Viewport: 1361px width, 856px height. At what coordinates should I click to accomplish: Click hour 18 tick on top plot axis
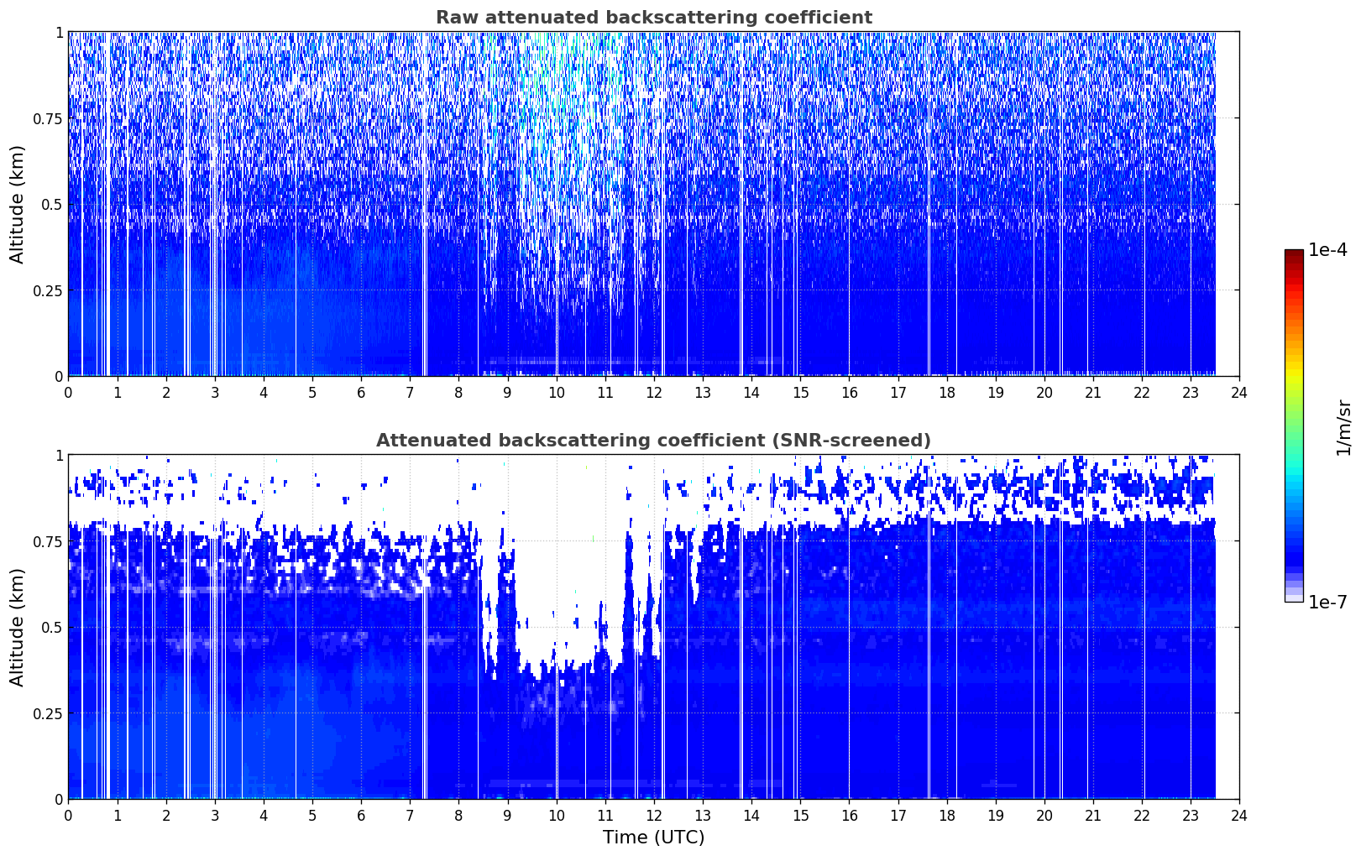click(x=946, y=393)
